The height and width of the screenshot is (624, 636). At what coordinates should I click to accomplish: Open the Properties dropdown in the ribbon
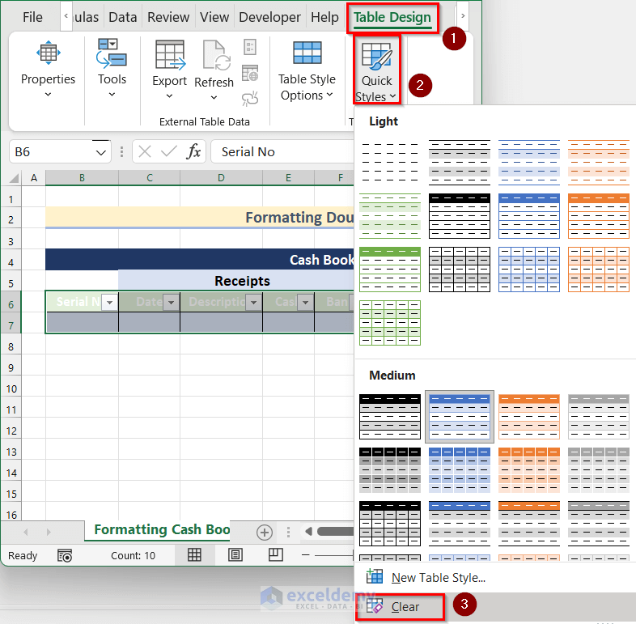click(x=48, y=69)
